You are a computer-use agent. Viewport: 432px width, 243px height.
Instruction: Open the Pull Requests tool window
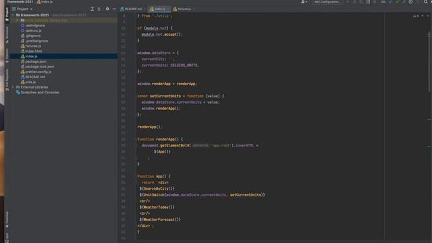click(7, 80)
